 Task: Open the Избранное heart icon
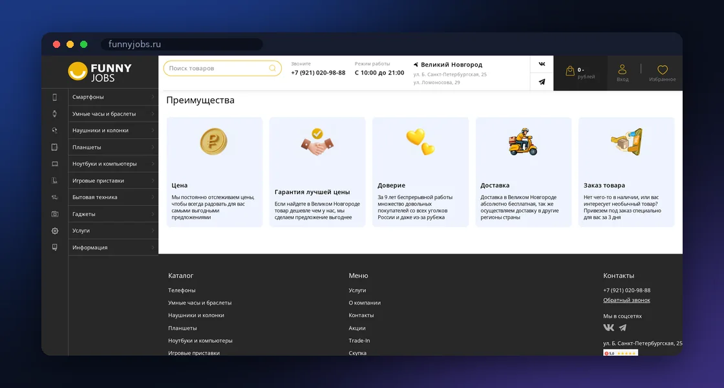[663, 70]
